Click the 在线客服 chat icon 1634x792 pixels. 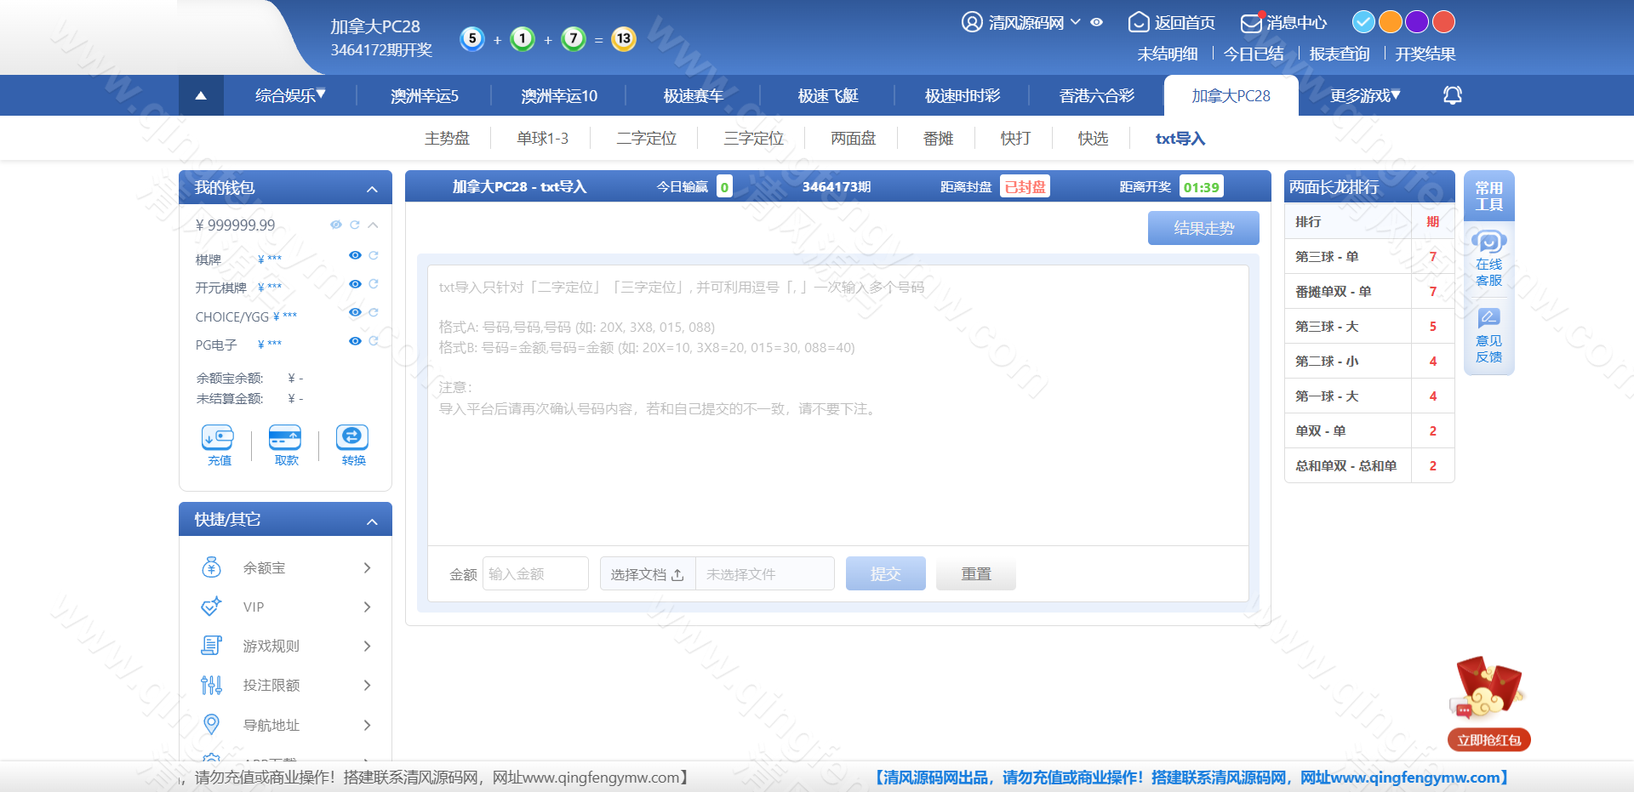coord(1488,242)
